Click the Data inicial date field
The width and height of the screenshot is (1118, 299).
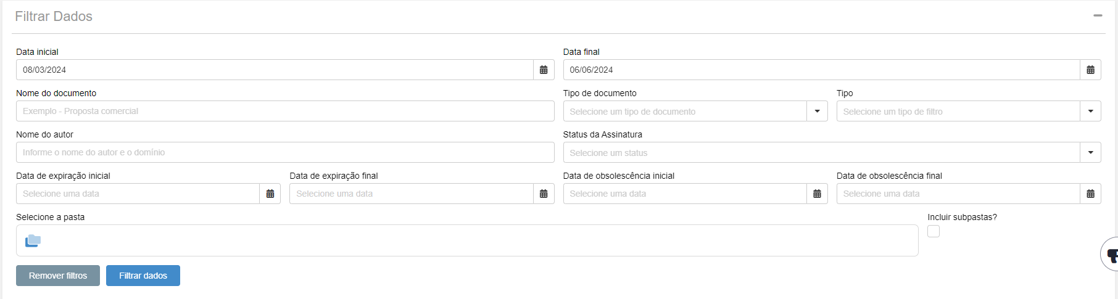[275, 70]
